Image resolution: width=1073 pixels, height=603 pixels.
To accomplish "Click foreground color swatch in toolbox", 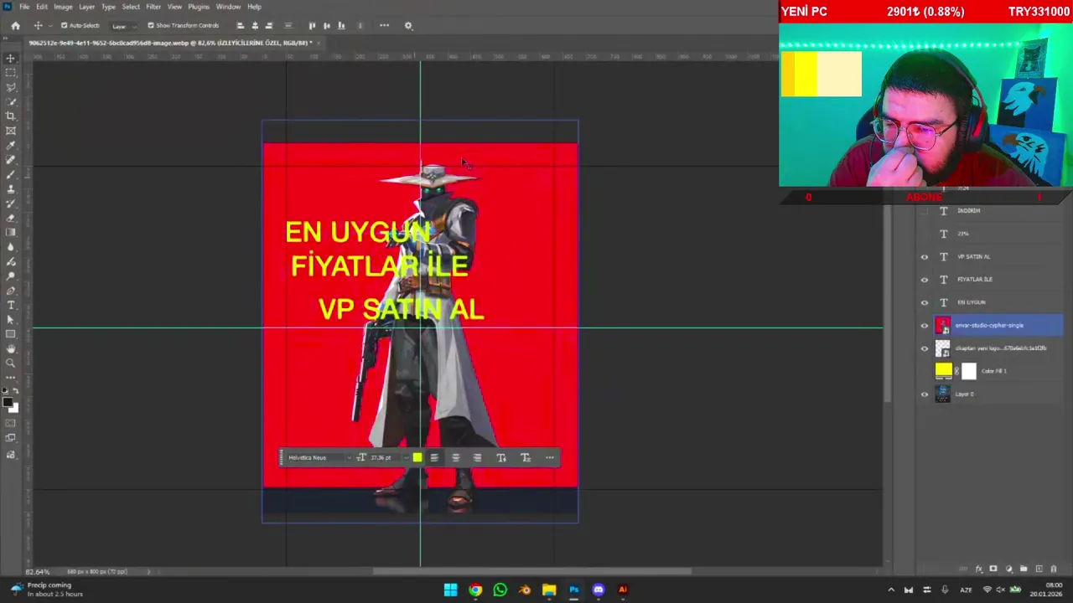I will (8, 403).
